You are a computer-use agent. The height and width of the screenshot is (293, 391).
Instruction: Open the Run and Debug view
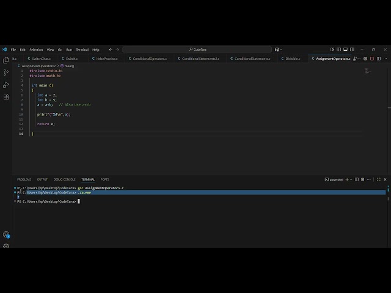pyautogui.click(x=6, y=85)
